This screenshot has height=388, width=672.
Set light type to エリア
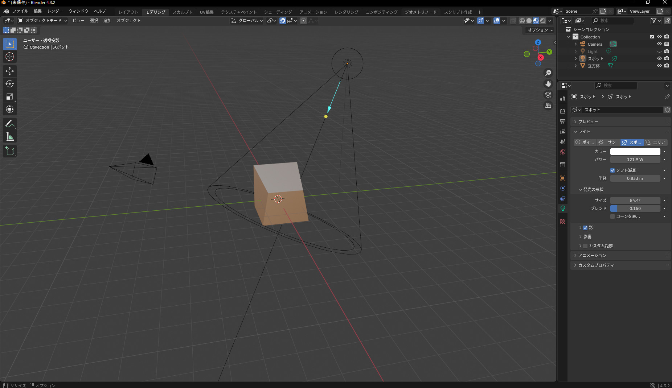pos(656,143)
